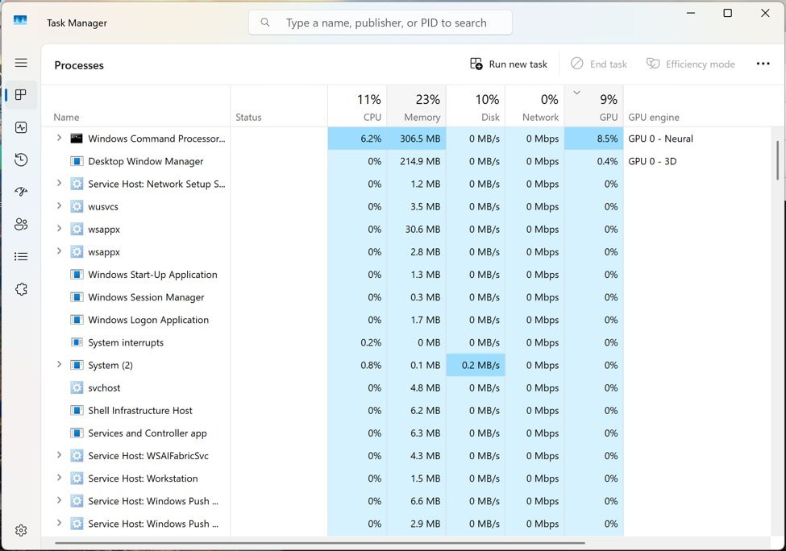Screen dimensions: 786x551
Task: Select the svchost row name
Action: tap(104, 387)
